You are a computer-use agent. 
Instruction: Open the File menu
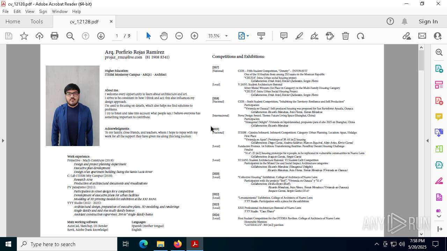tap(6, 12)
